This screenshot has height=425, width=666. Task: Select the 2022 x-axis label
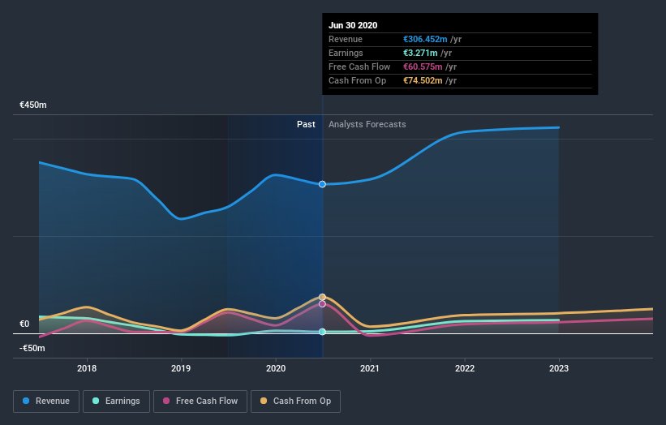(x=465, y=368)
